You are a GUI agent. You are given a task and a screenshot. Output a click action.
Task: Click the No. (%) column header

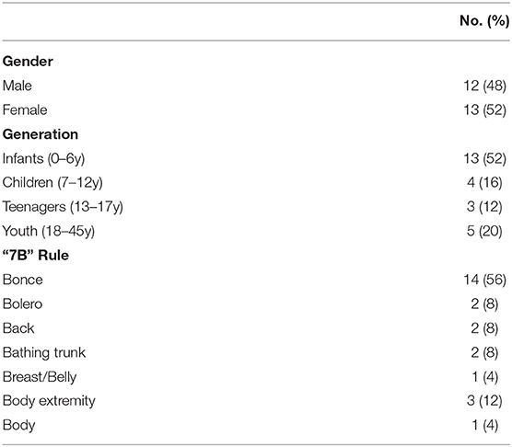484,21
